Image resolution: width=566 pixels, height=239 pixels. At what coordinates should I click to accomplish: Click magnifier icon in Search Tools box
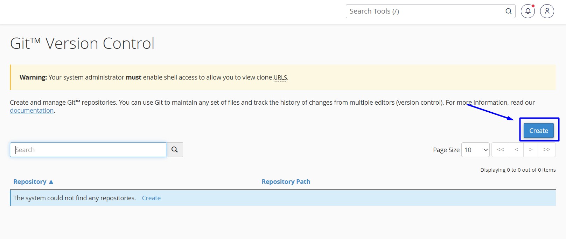click(x=509, y=11)
